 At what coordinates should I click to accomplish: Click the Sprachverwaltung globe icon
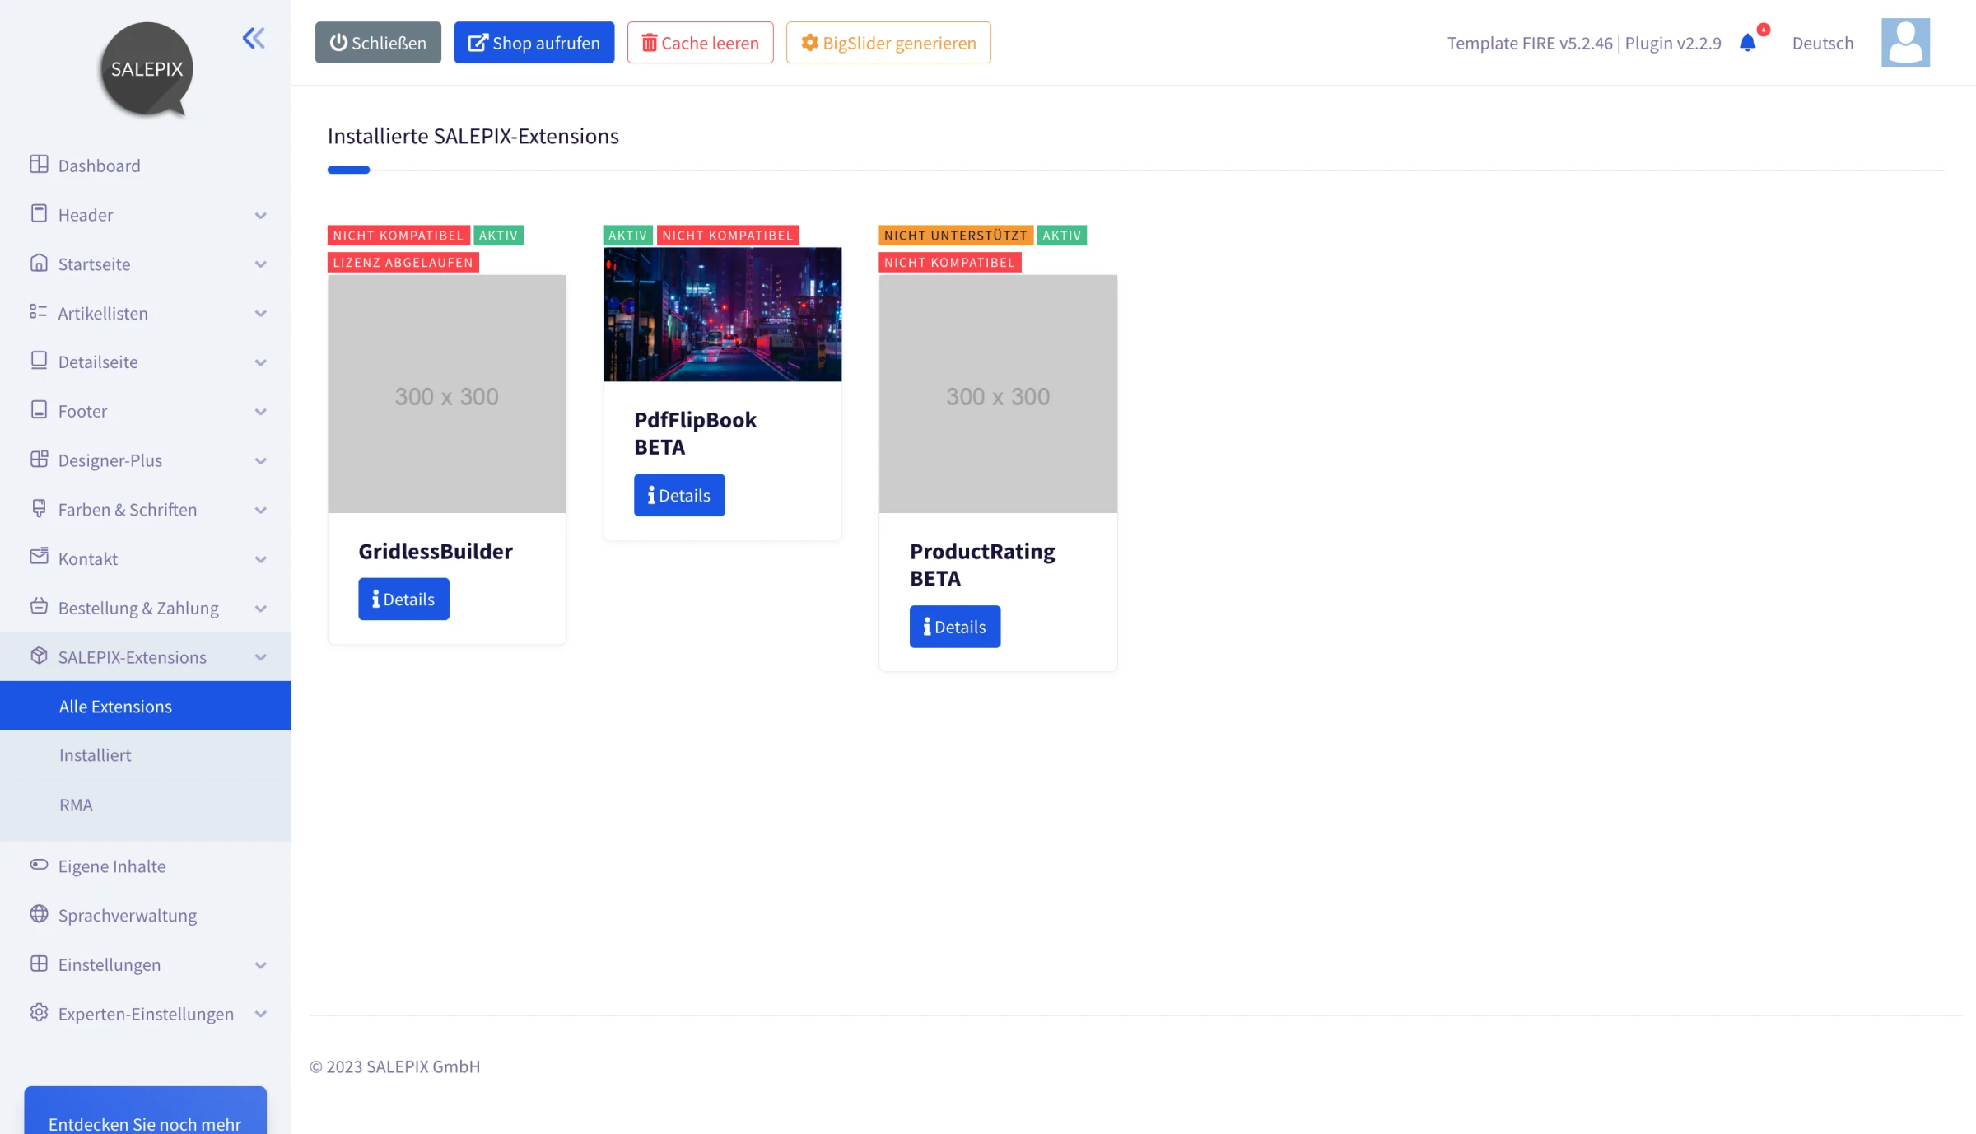tap(39, 914)
